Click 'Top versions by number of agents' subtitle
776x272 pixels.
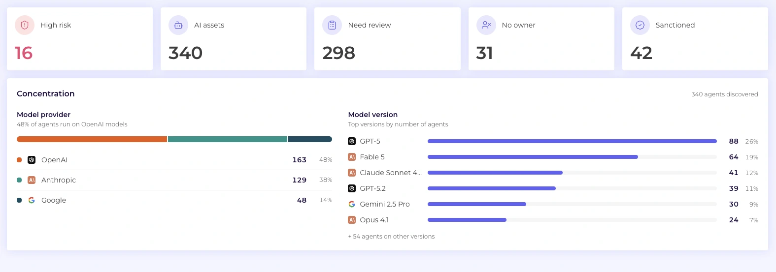pos(398,124)
